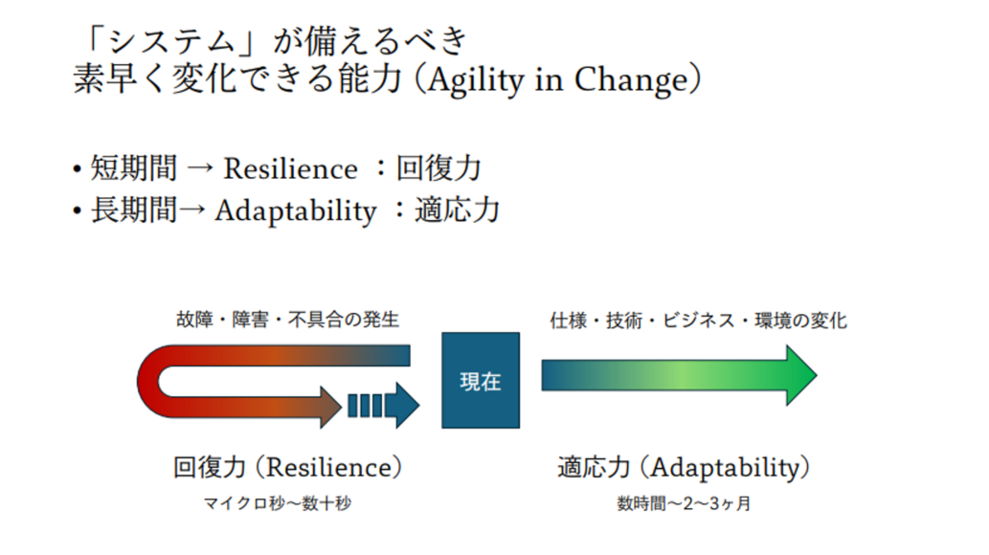Click the striped dashed blocks before the blue arrow
989x555 pixels.
(x=364, y=406)
